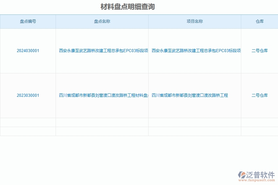Open the 四川省成都市新都县刘营渡口渡改路桥工程材料盘点 name
Screen dimensions: 278x185
(x=102, y=95)
